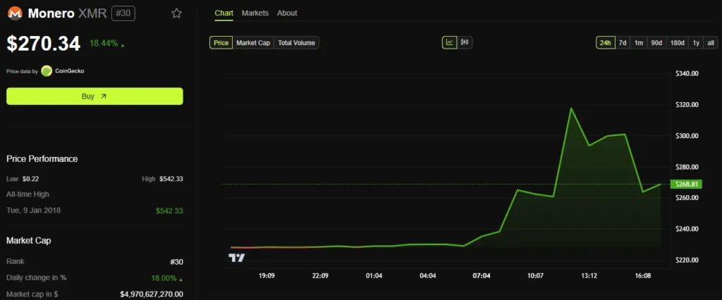Screen dimensions: 722x300
Task: Switch to candlestick chart view icon
Action: 465,42
